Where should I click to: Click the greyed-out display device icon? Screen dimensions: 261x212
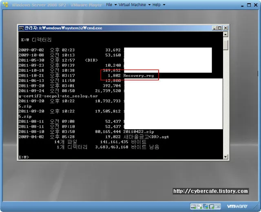point(217,206)
